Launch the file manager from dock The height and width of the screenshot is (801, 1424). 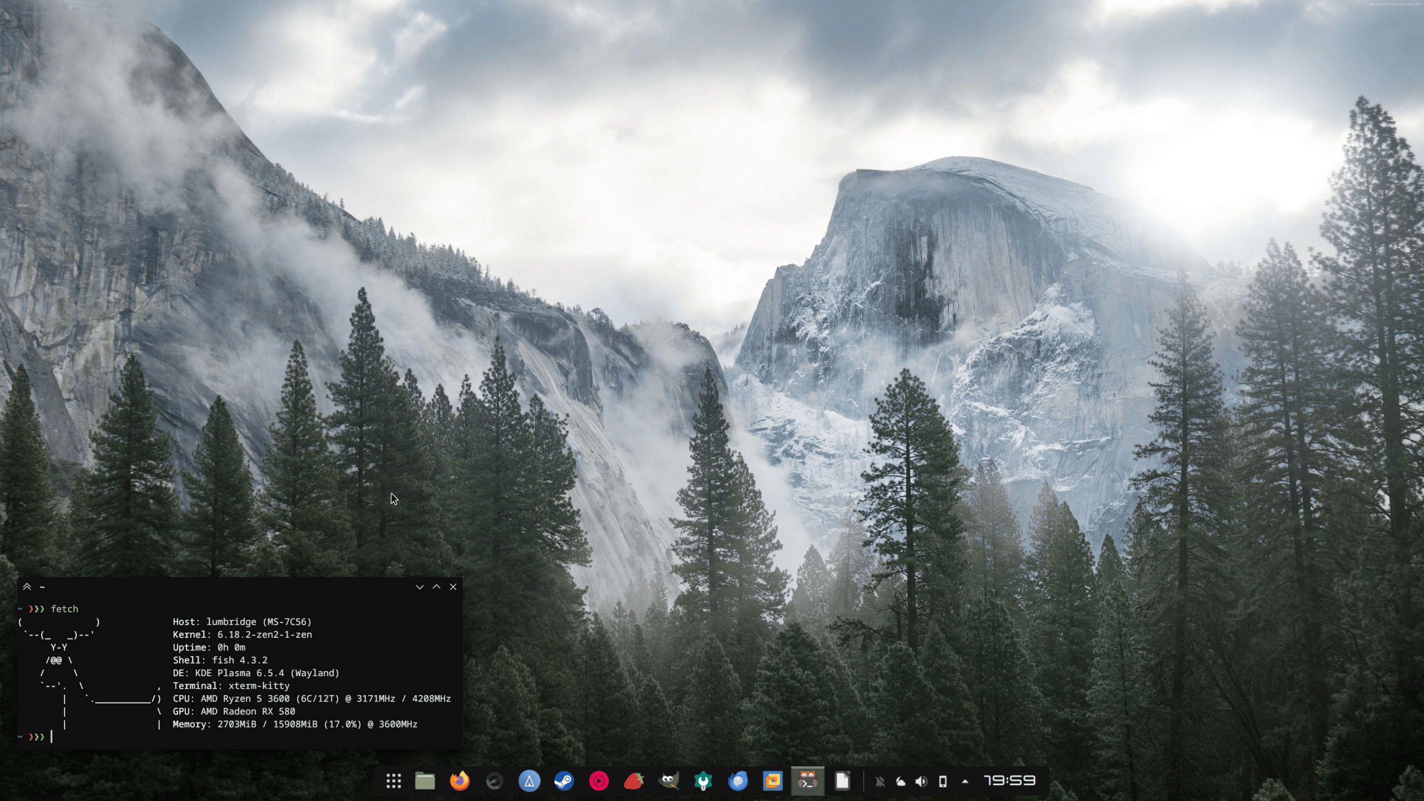[x=425, y=781]
